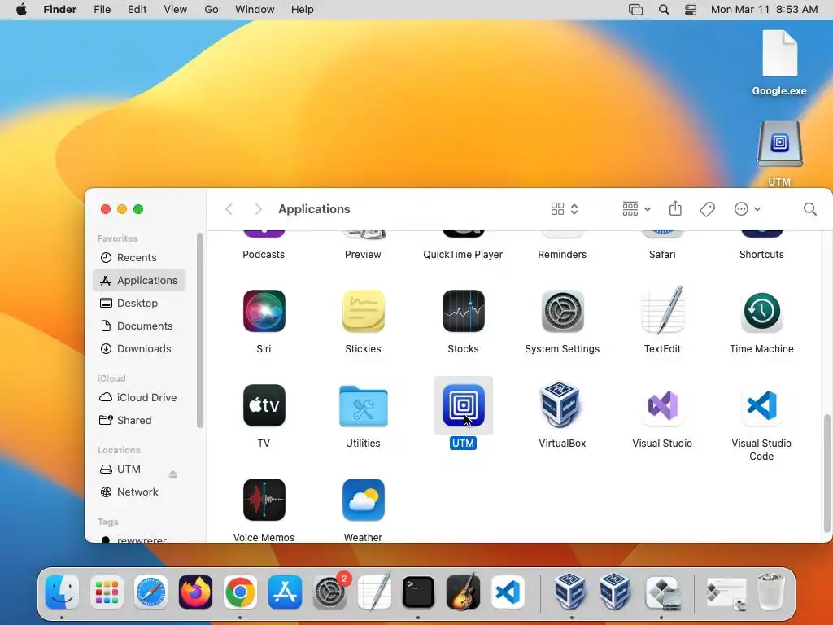The height and width of the screenshot is (625, 833).
Task: Go forward with the right chevron
Action: coord(258,209)
